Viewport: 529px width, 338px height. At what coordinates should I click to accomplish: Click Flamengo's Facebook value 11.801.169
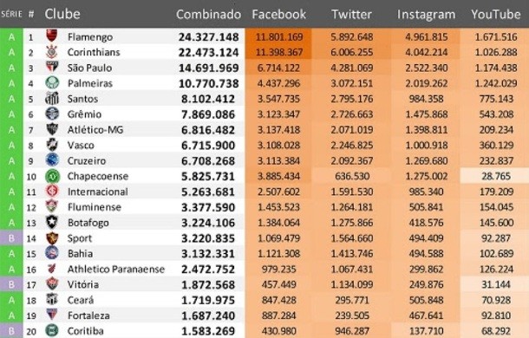point(278,36)
